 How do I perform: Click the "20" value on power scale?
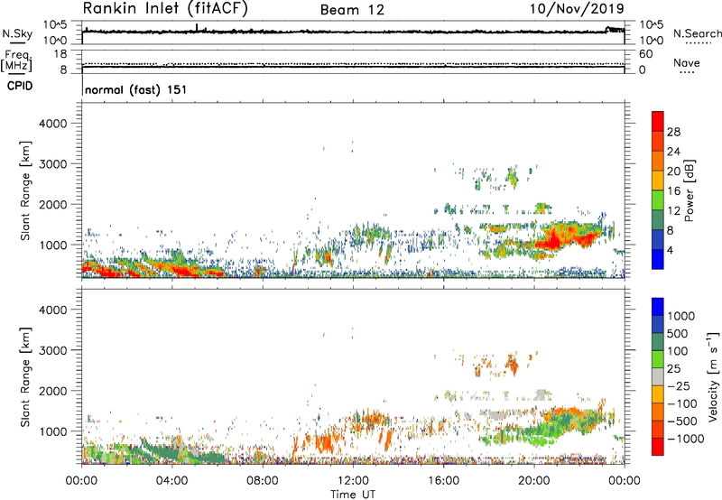tap(673, 171)
